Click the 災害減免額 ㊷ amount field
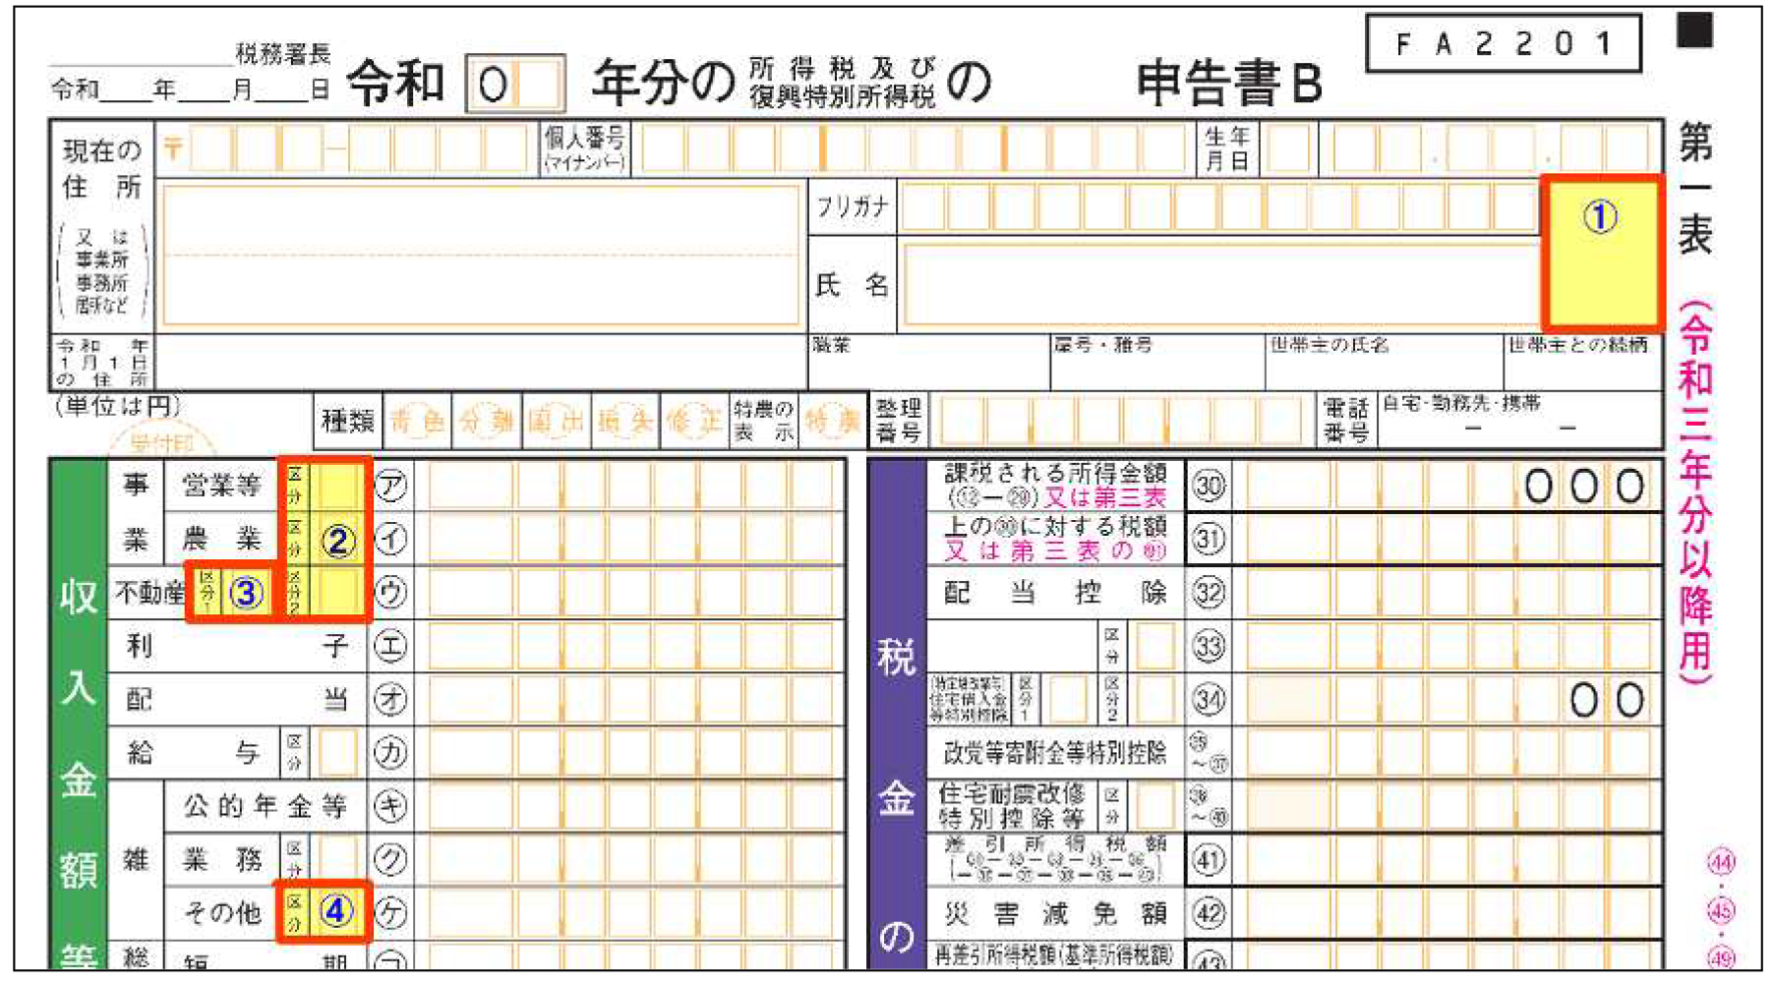This screenshot has height=982, width=1774. point(1447,913)
